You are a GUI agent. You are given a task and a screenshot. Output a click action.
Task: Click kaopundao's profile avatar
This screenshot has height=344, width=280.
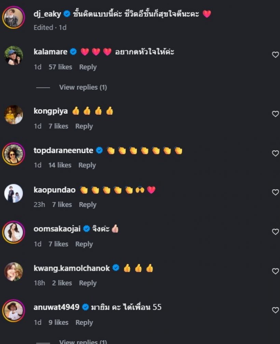(14, 193)
